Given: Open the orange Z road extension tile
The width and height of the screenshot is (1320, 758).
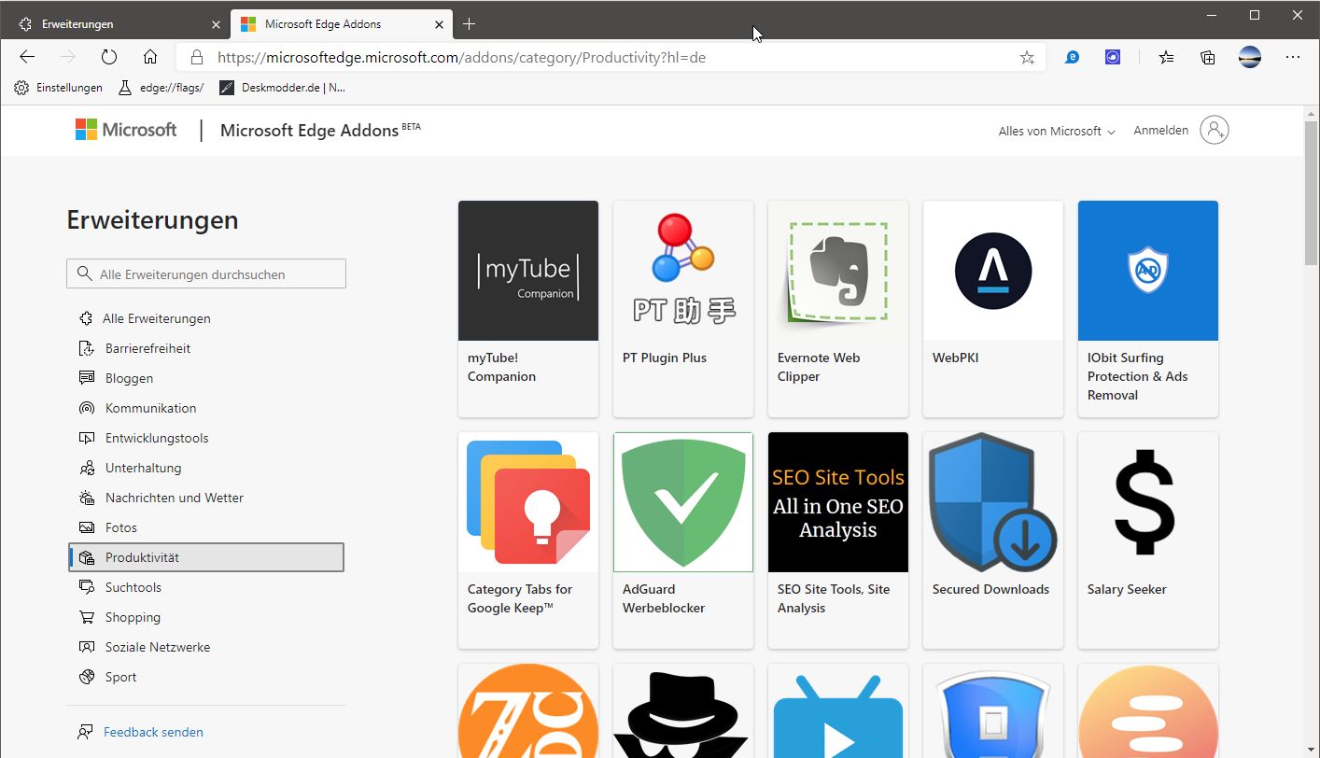Looking at the screenshot, I should coord(528,710).
